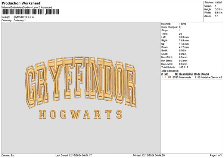
Task: Click the thread code 1155
Action: pos(197,77)
